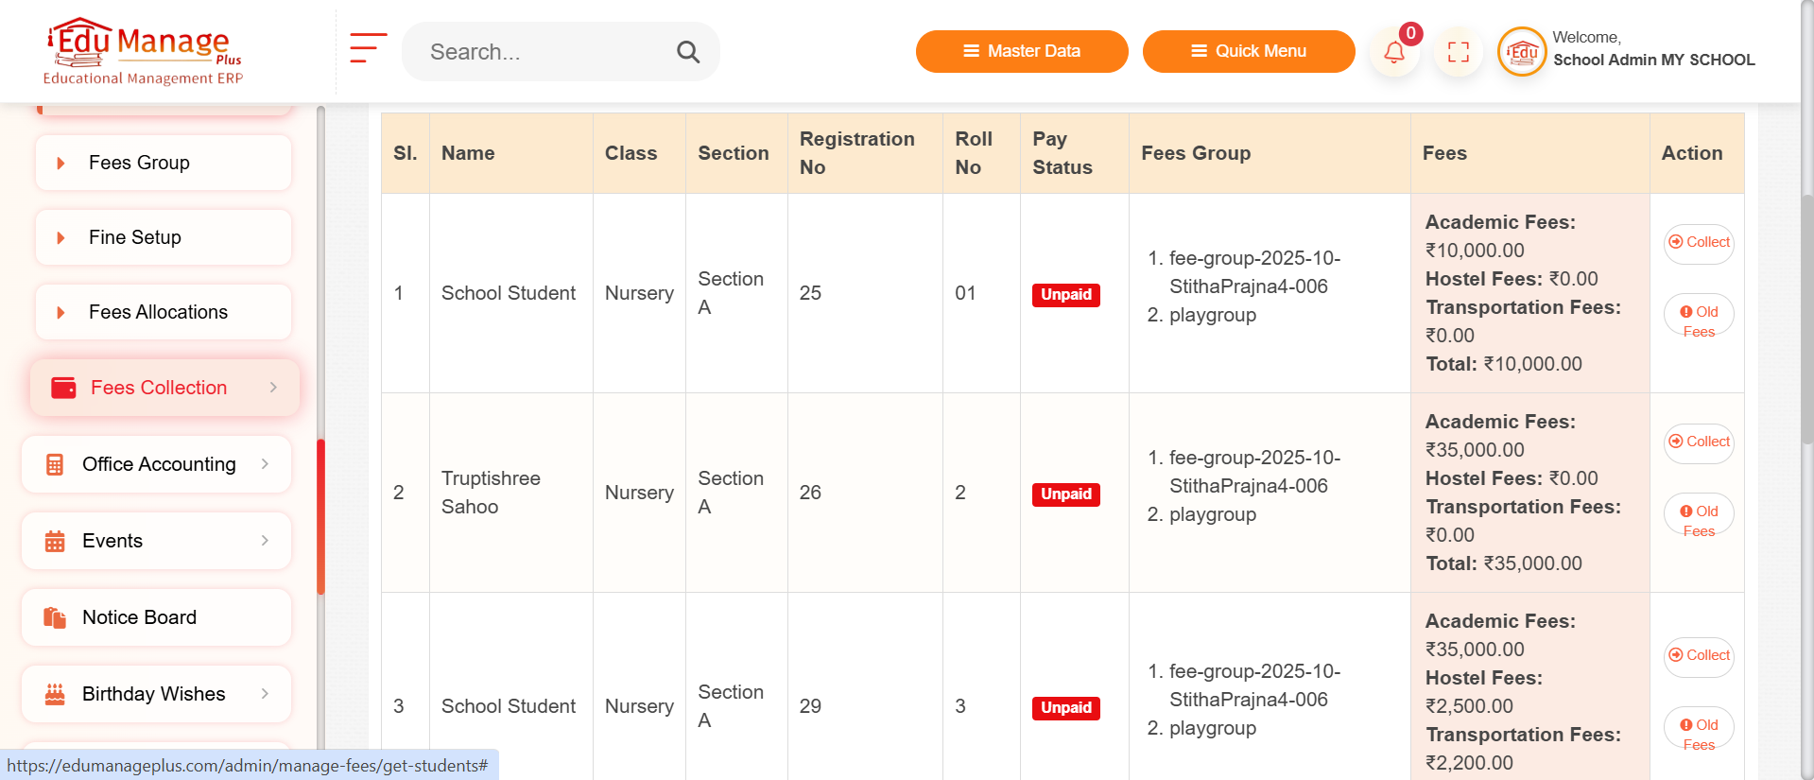Click the Truptishree Sahoo name cell

pos(510,493)
